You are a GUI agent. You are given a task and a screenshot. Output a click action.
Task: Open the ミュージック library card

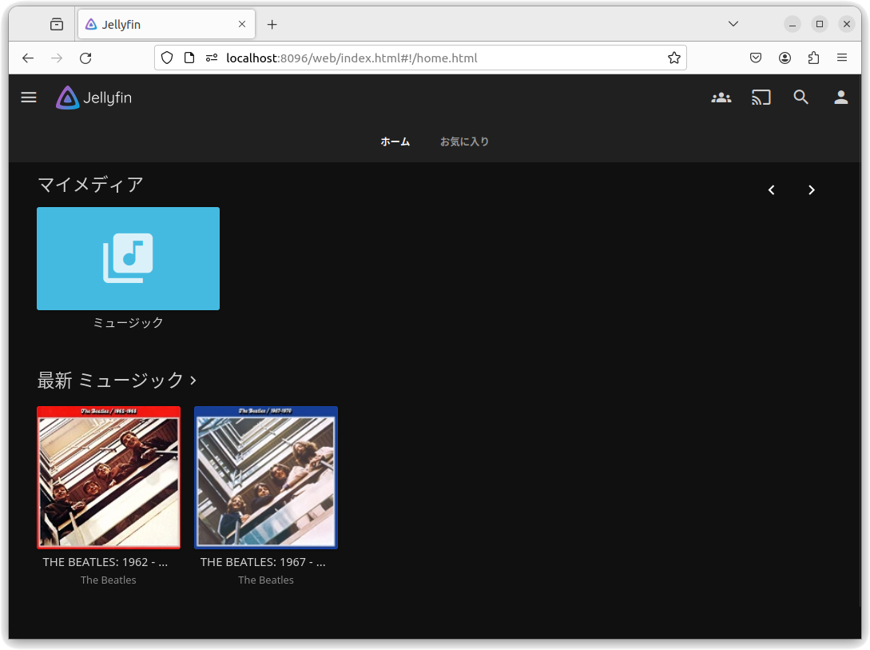[x=128, y=259]
